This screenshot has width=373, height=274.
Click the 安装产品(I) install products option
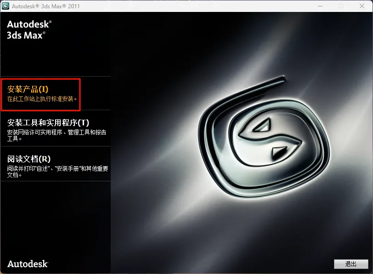(x=28, y=89)
